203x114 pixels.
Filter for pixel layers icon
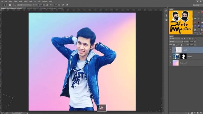[182, 39]
